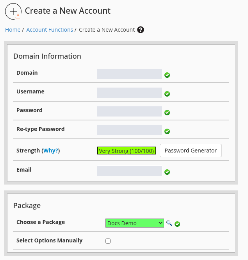This screenshot has width=248, height=260.
Task: Click the Create a New Account breadcrumb text
Action: (x=107, y=30)
